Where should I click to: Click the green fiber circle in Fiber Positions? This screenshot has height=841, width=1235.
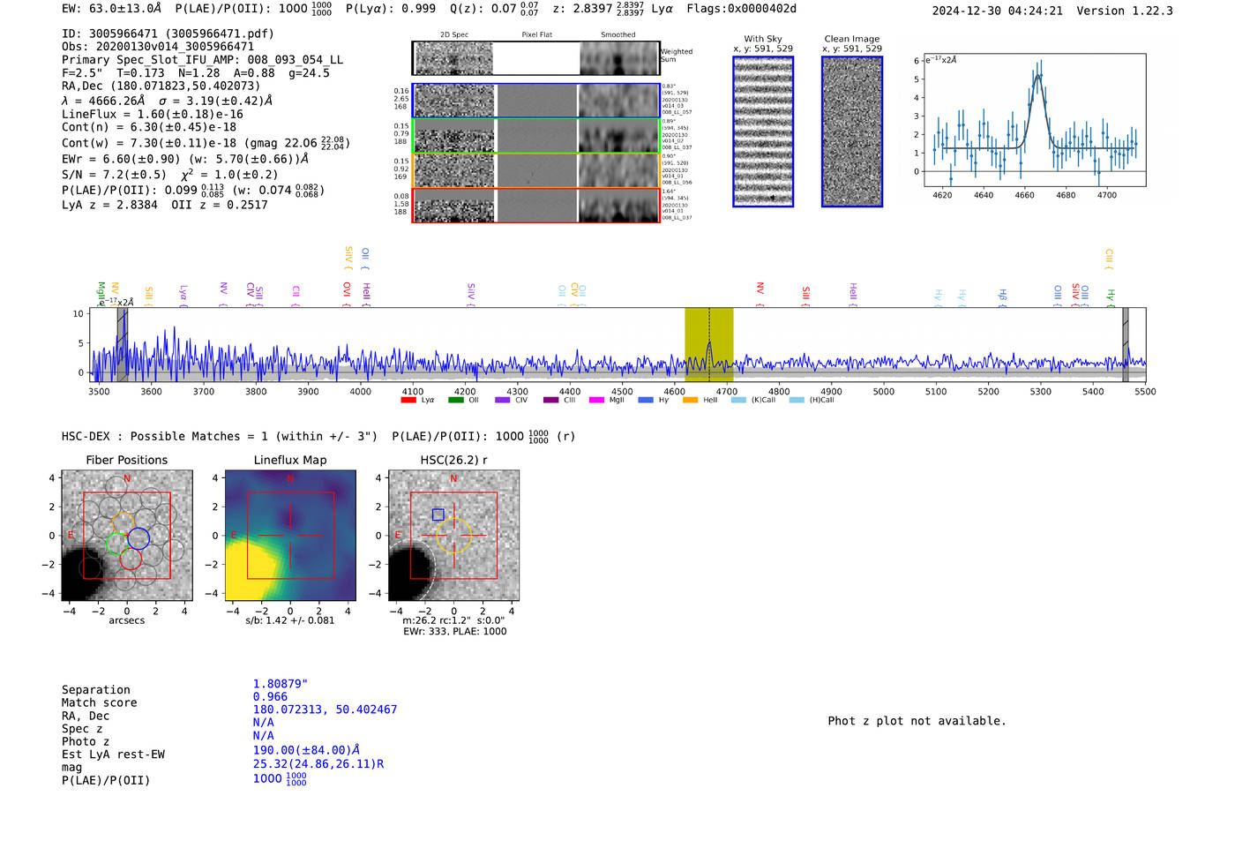[116, 544]
